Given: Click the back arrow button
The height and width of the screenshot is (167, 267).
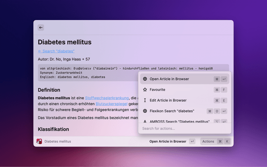Looking at the screenshot, I should 40,28.
